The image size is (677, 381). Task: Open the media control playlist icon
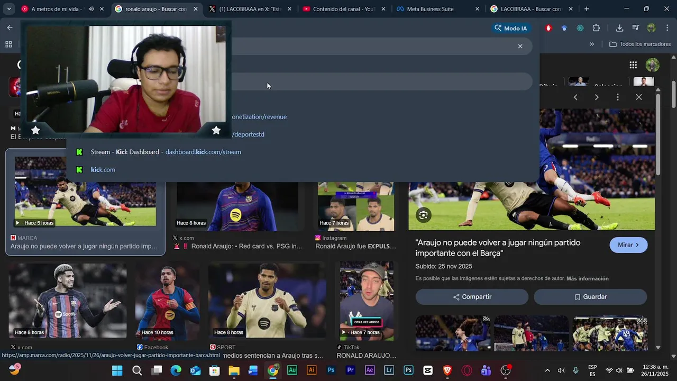(636, 28)
